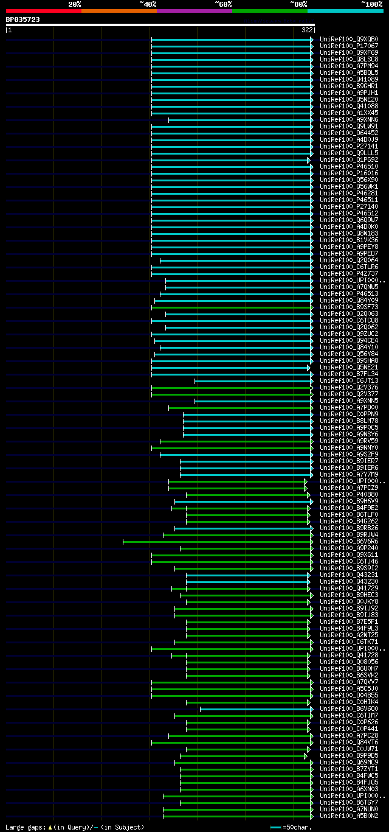Screen dimensions: 389x832
Task: Select the UniRef100_B9IER7 entry
Action: pyautogui.click(x=349, y=461)
